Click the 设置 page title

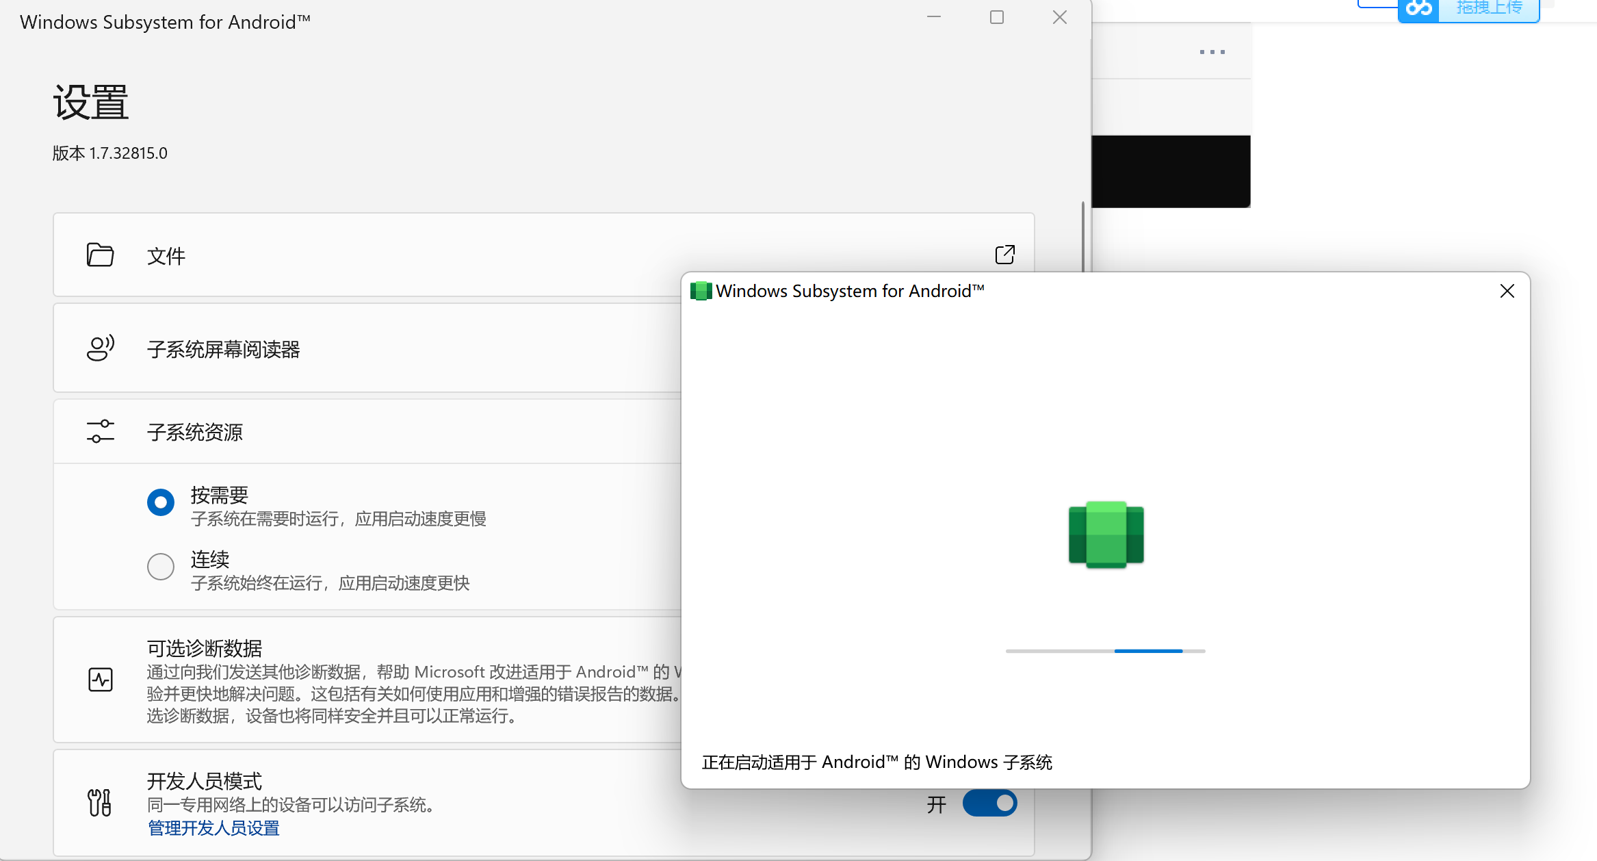point(91,103)
